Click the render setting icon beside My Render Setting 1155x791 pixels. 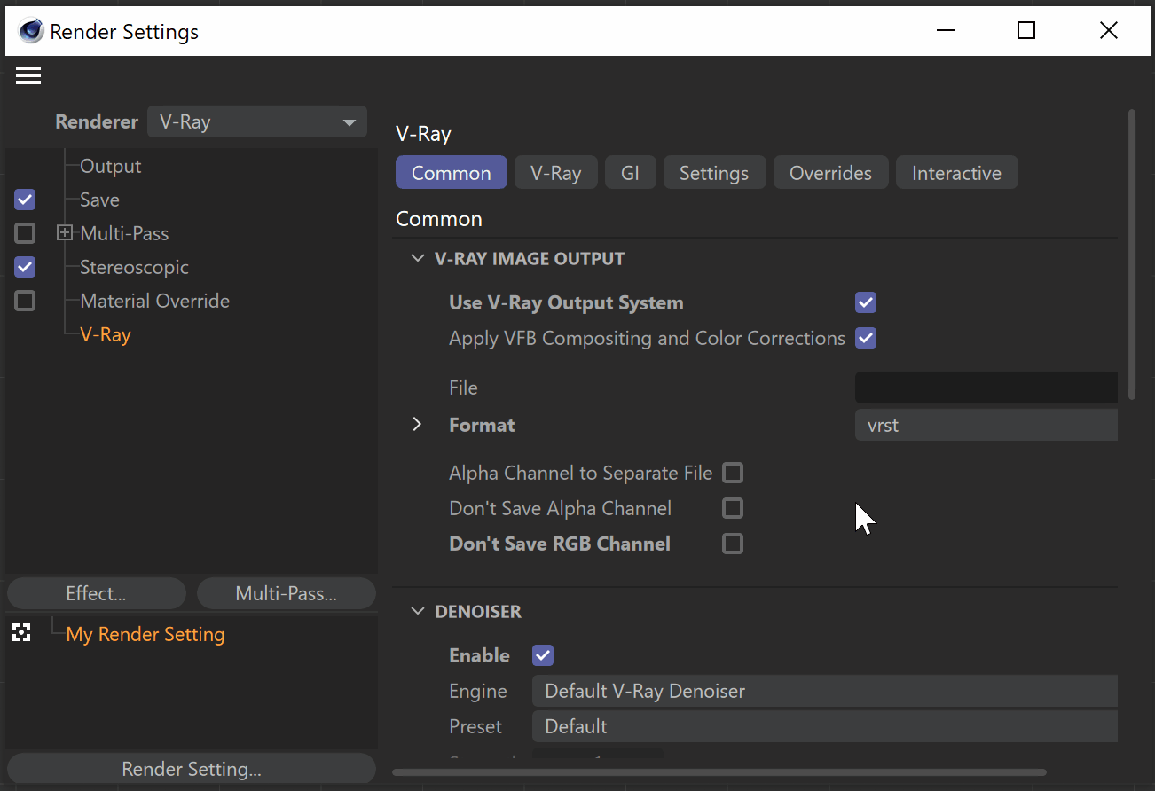[x=22, y=633]
